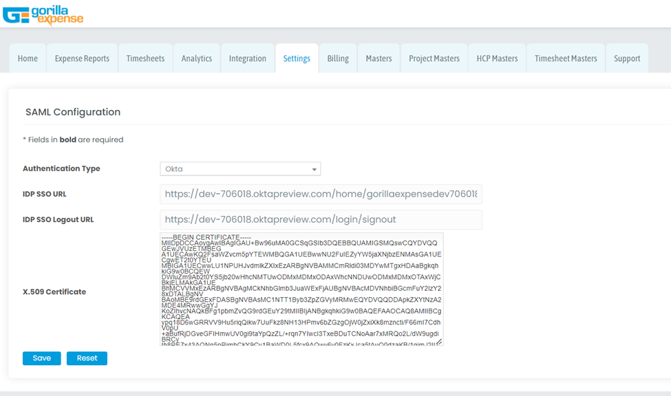Click the IDP SSO URL label

tap(45, 194)
